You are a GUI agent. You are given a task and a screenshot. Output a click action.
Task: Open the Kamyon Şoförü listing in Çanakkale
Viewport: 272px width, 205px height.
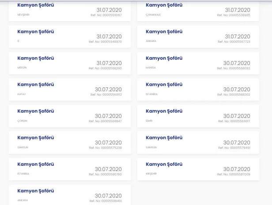coord(164,5)
